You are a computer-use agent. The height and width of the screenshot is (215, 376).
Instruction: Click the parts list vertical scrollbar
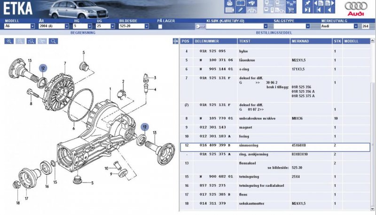point(373,127)
